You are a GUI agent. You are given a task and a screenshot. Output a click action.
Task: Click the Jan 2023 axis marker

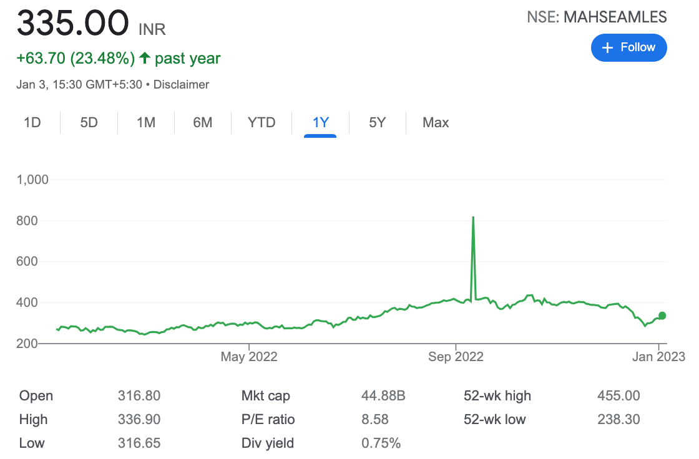[x=658, y=357]
